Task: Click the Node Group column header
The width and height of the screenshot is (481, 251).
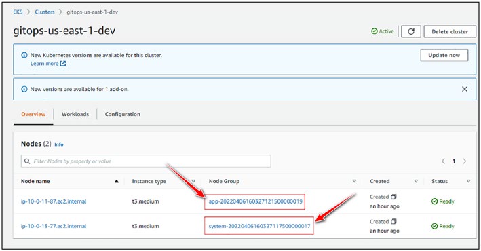Action: [x=224, y=181]
